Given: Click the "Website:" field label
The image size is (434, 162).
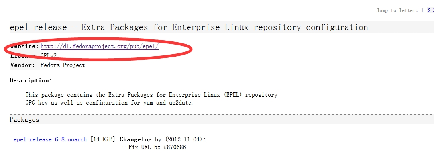Looking at the screenshot, I should (24, 46).
